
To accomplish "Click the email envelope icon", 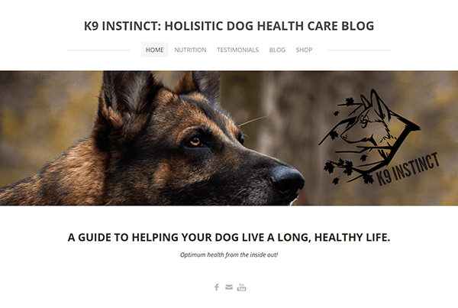I will point(229,287).
